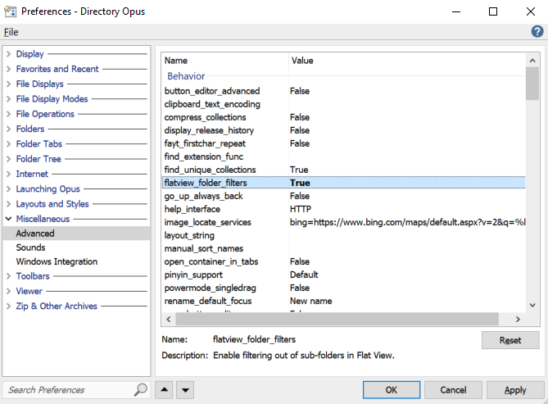548x404 pixels.
Task: Expand the Folder Tree category
Action: [8, 159]
